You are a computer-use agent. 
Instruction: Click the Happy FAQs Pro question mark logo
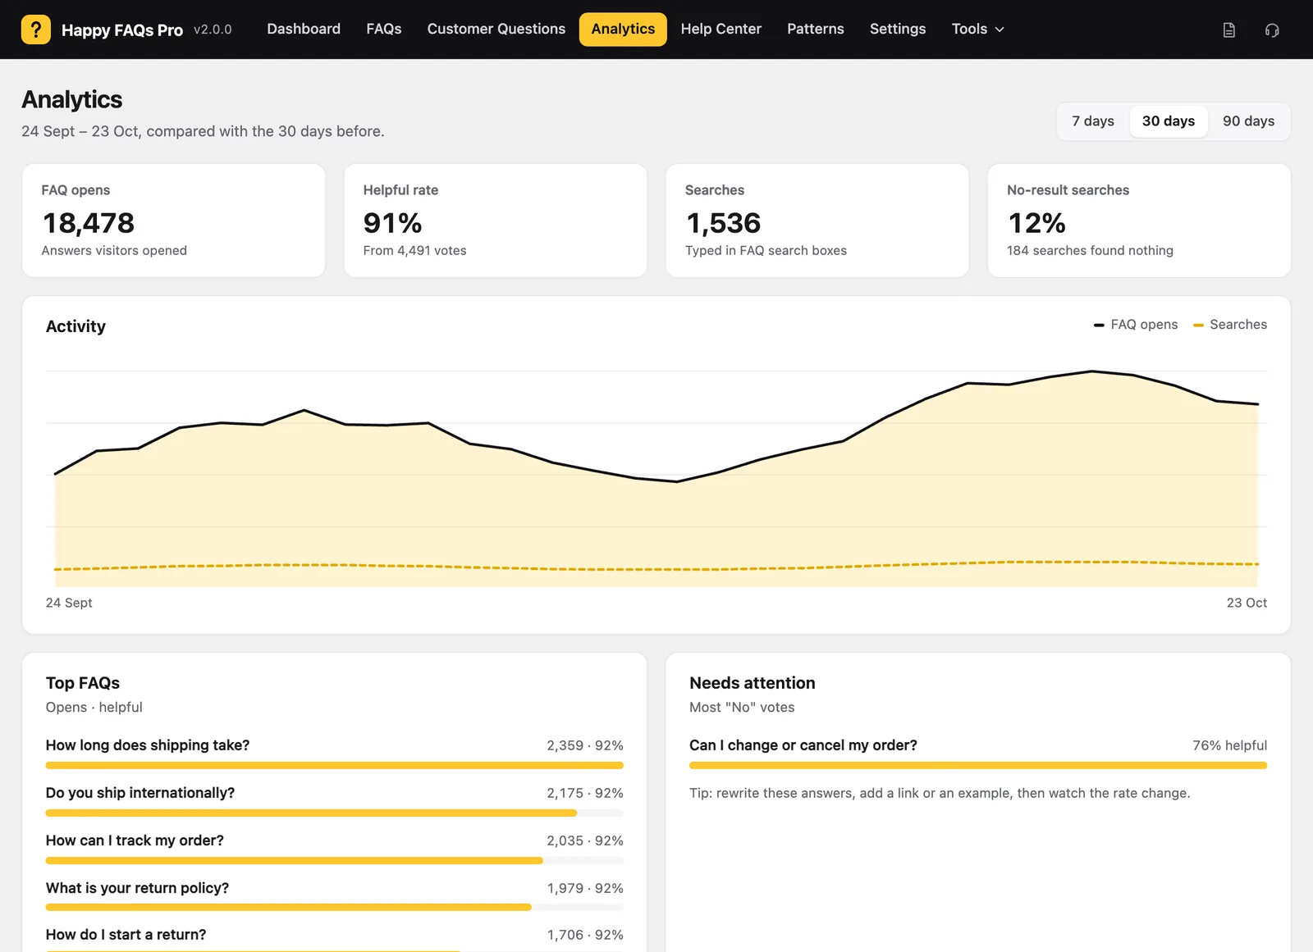coord(35,30)
